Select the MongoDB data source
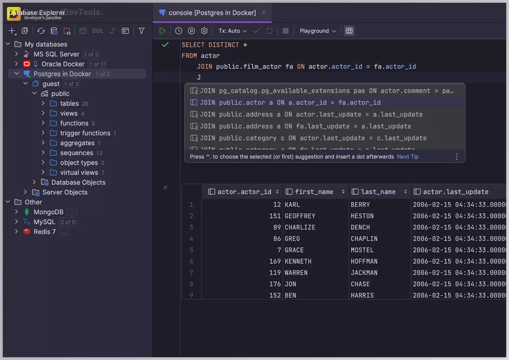The image size is (509, 360). (x=49, y=212)
